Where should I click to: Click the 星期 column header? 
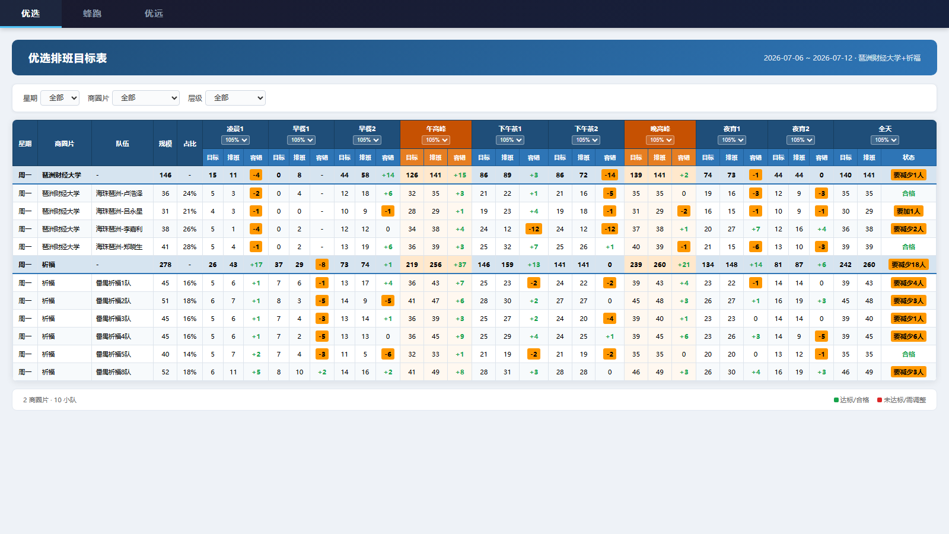25,144
